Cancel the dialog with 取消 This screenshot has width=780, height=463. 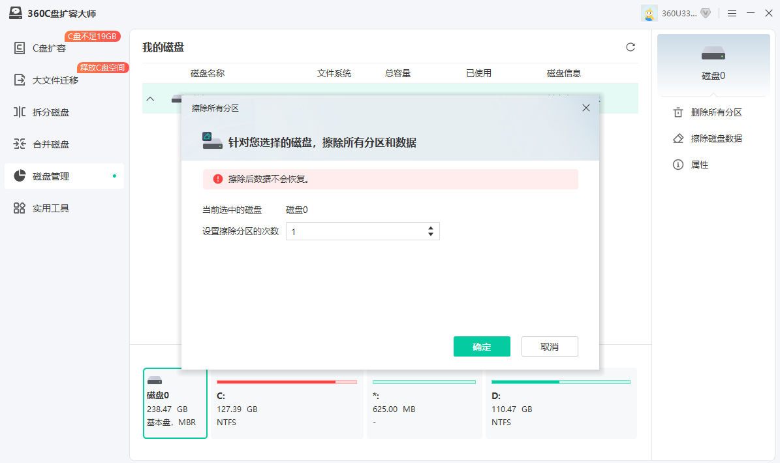(550, 347)
